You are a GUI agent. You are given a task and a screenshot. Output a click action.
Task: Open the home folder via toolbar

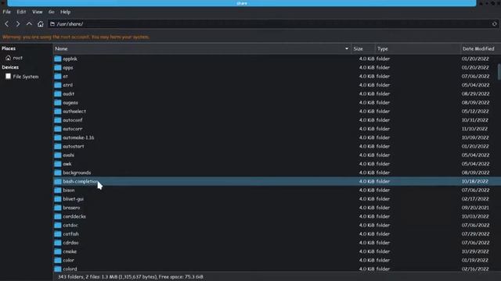tap(40, 24)
